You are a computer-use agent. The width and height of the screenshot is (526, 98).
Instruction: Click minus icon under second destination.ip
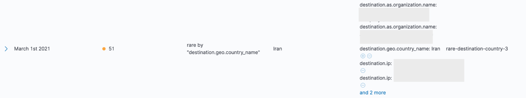(363, 85)
